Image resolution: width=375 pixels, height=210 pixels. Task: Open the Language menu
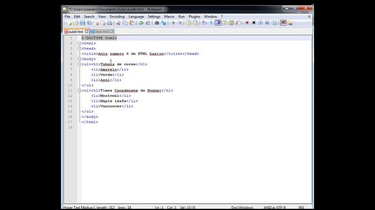pos(136,17)
